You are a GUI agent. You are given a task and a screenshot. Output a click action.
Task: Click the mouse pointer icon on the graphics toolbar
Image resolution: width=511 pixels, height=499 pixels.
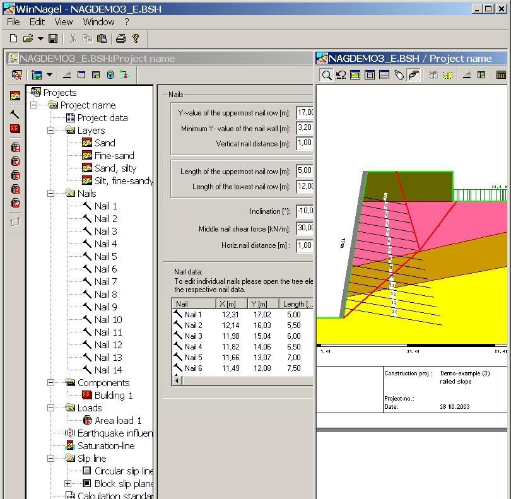point(400,75)
